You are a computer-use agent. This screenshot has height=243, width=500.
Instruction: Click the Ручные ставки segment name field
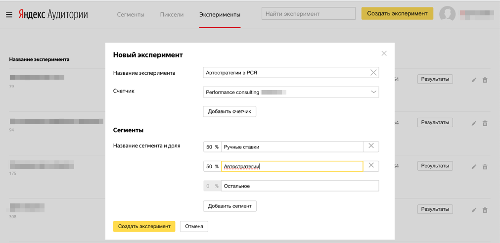coord(292,147)
